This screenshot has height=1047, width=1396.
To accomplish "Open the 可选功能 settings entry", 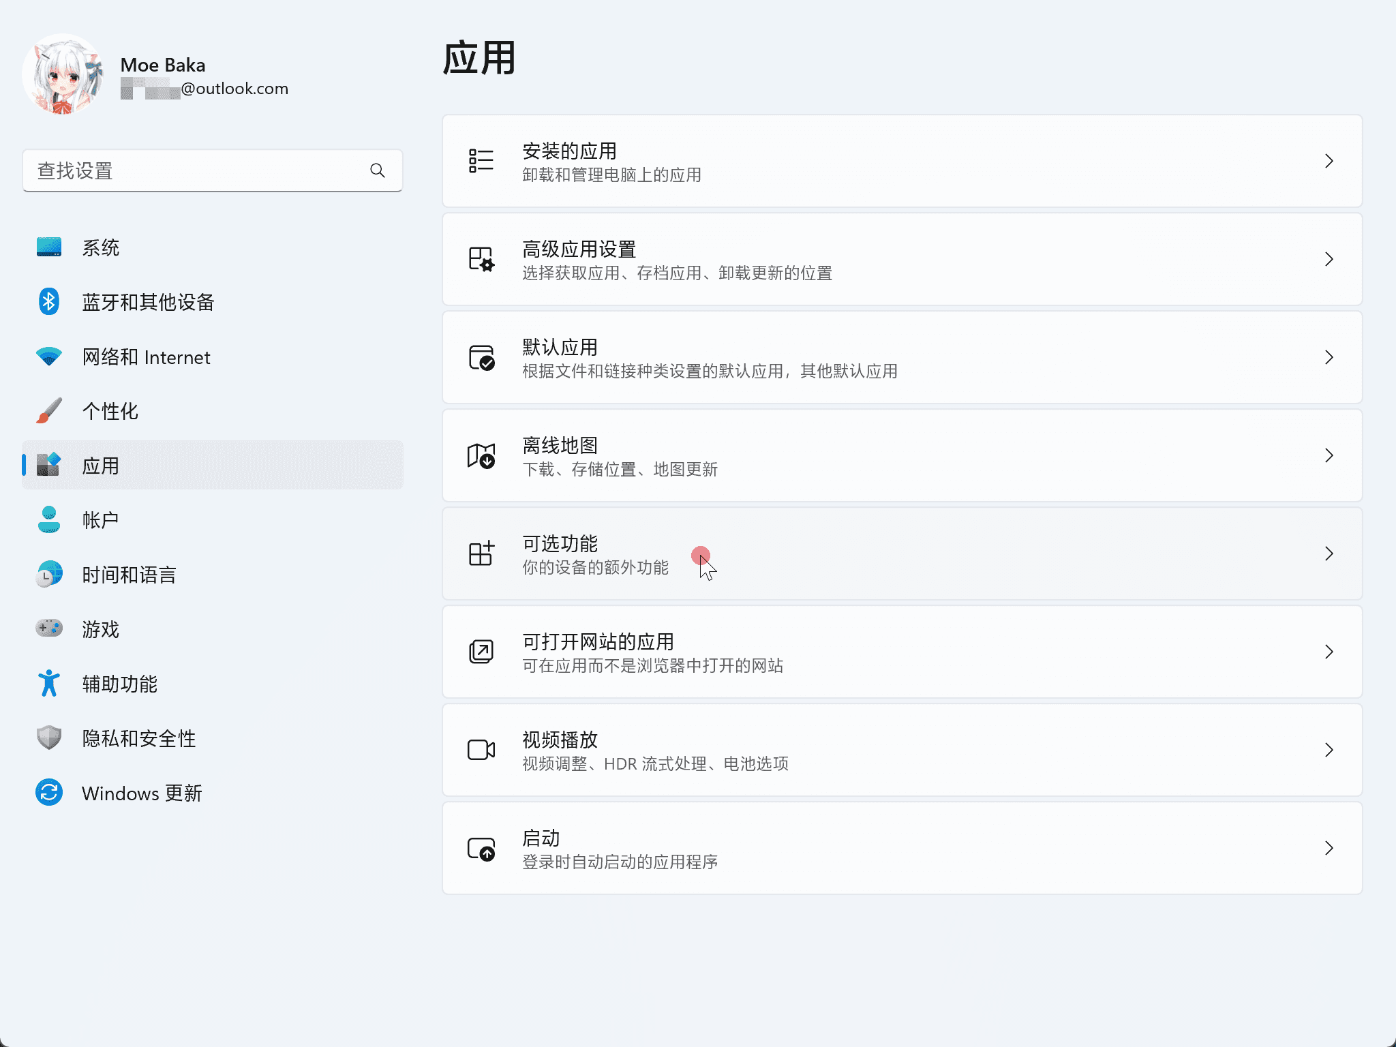I will click(x=818, y=553).
